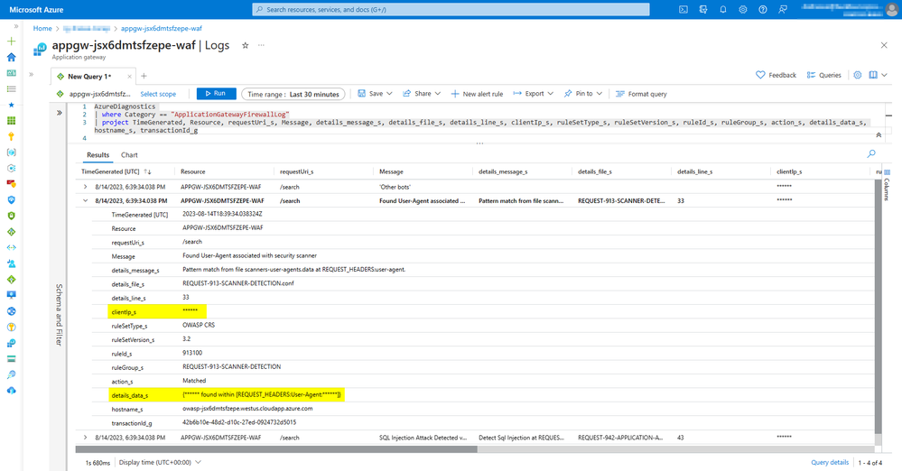
Task: Open Directories and subscriptions filter icon
Action: pyautogui.click(x=703, y=10)
